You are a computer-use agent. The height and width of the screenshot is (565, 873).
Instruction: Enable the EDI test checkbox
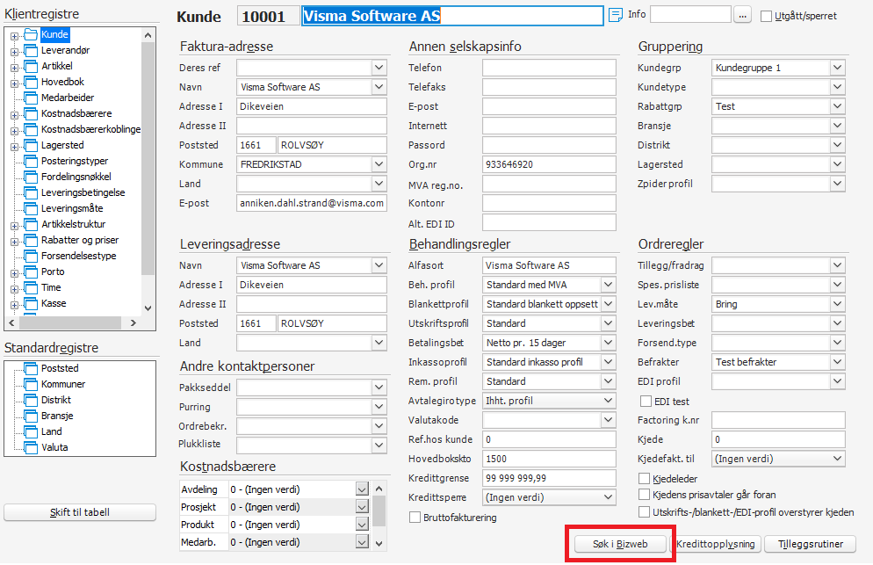(646, 402)
